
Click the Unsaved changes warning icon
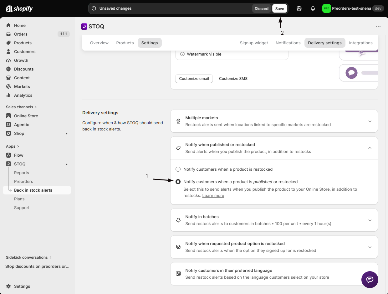pyautogui.click(x=94, y=8)
